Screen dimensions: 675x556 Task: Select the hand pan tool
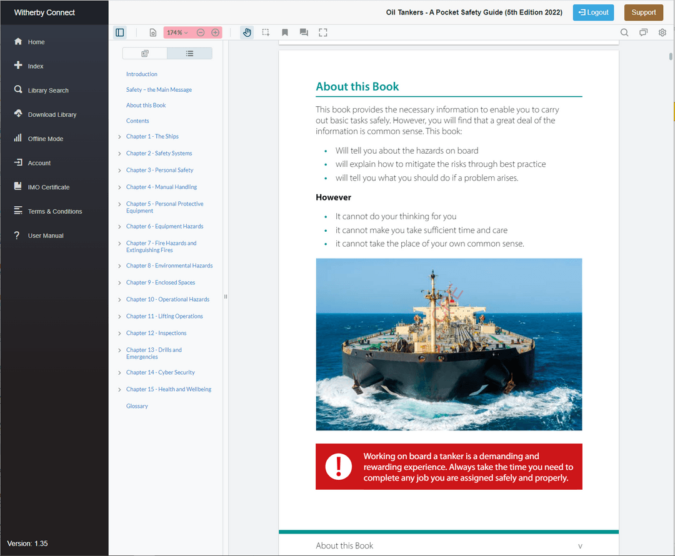[247, 32]
